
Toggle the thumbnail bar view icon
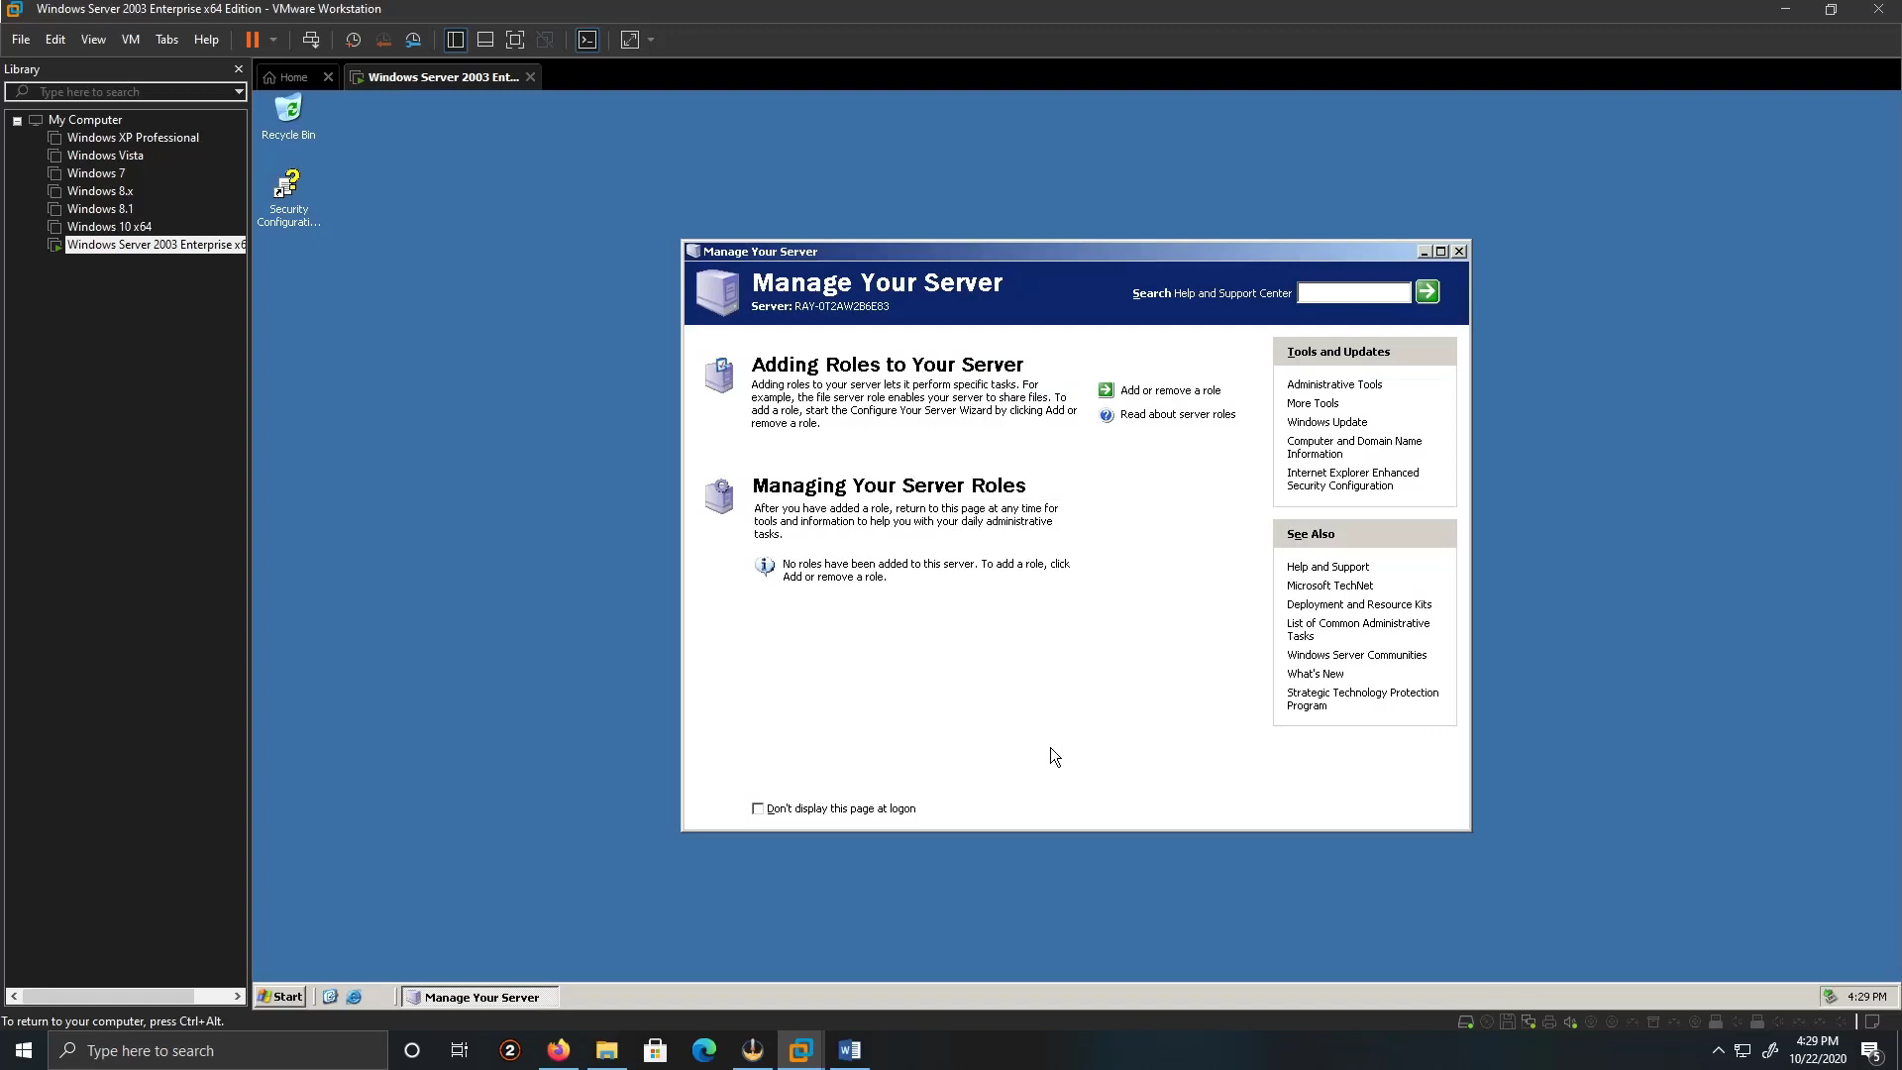coord(485,40)
